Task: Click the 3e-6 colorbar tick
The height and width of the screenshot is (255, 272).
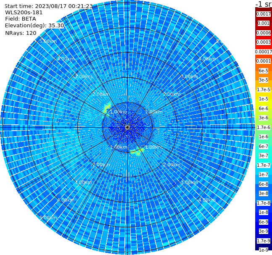Action: pos(264,118)
